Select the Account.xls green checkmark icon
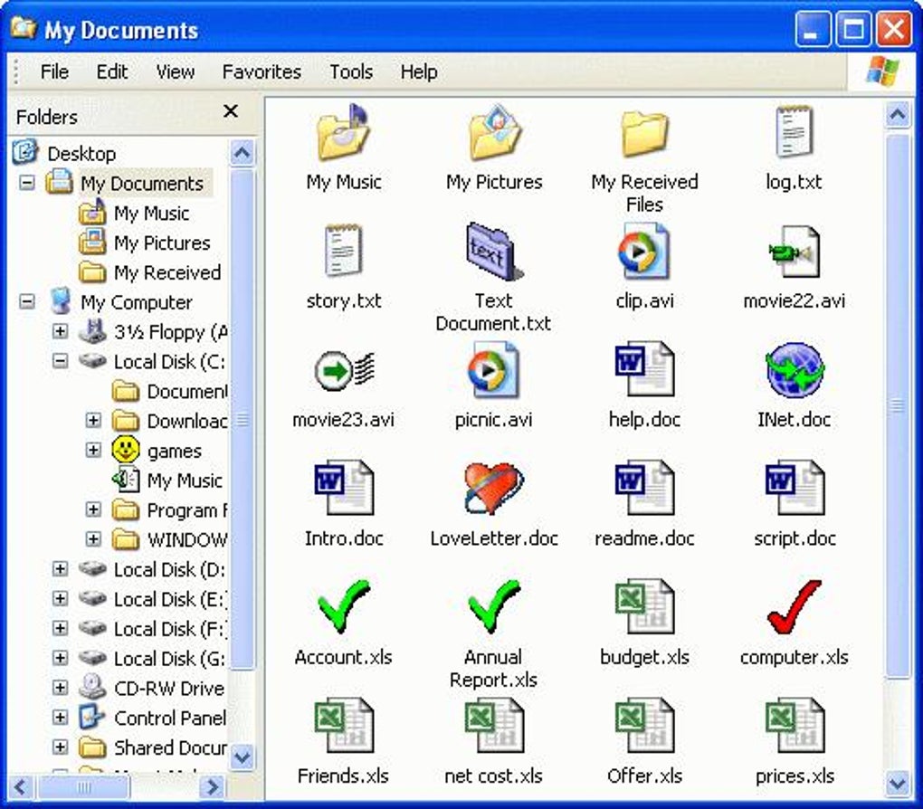This screenshot has width=923, height=809. pyautogui.click(x=343, y=607)
